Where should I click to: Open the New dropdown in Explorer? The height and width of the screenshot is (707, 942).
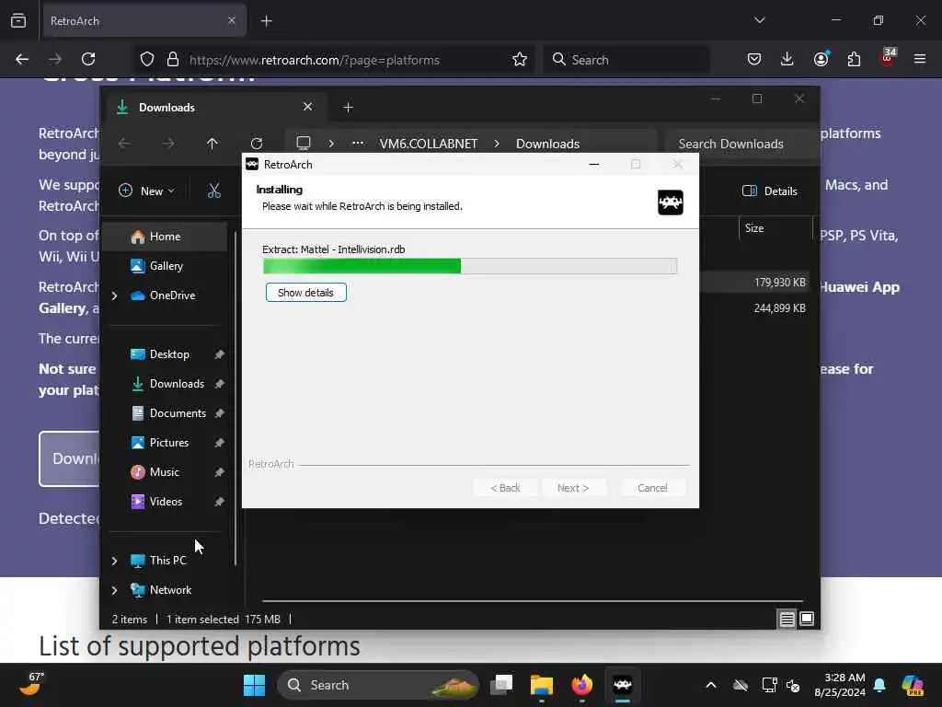[146, 191]
